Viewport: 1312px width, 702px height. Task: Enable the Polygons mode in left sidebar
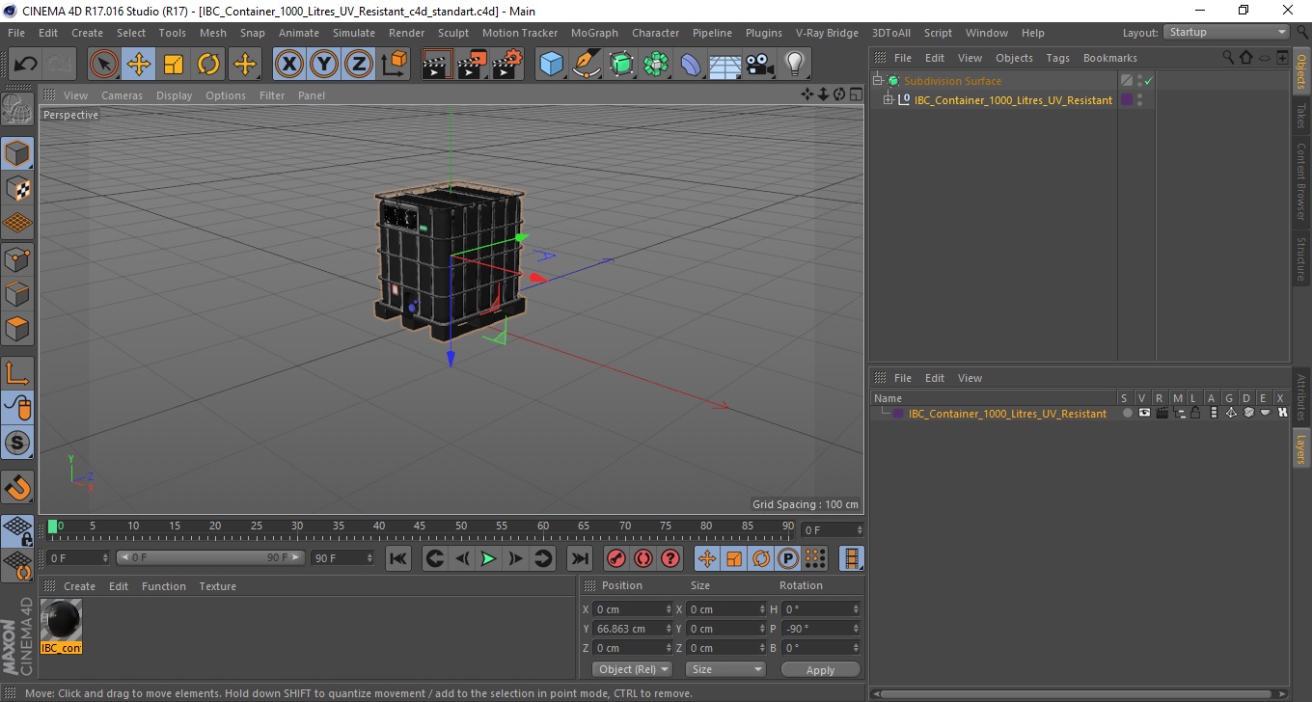[17, 327]
